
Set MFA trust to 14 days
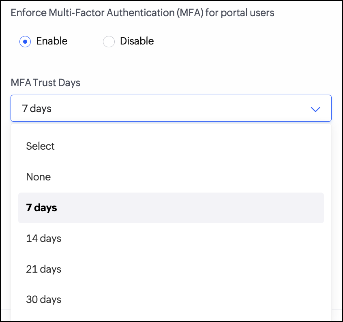coord(44,239)
